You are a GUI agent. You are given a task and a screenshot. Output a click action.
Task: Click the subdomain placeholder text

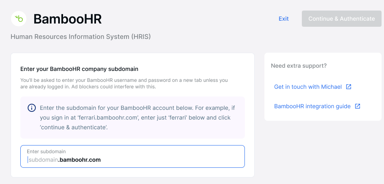coord(44,160)
